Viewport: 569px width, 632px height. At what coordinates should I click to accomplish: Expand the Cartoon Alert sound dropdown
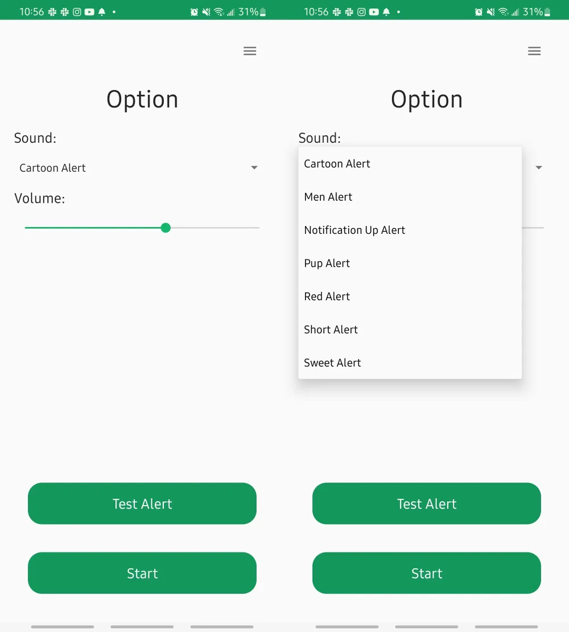point(138,168)
